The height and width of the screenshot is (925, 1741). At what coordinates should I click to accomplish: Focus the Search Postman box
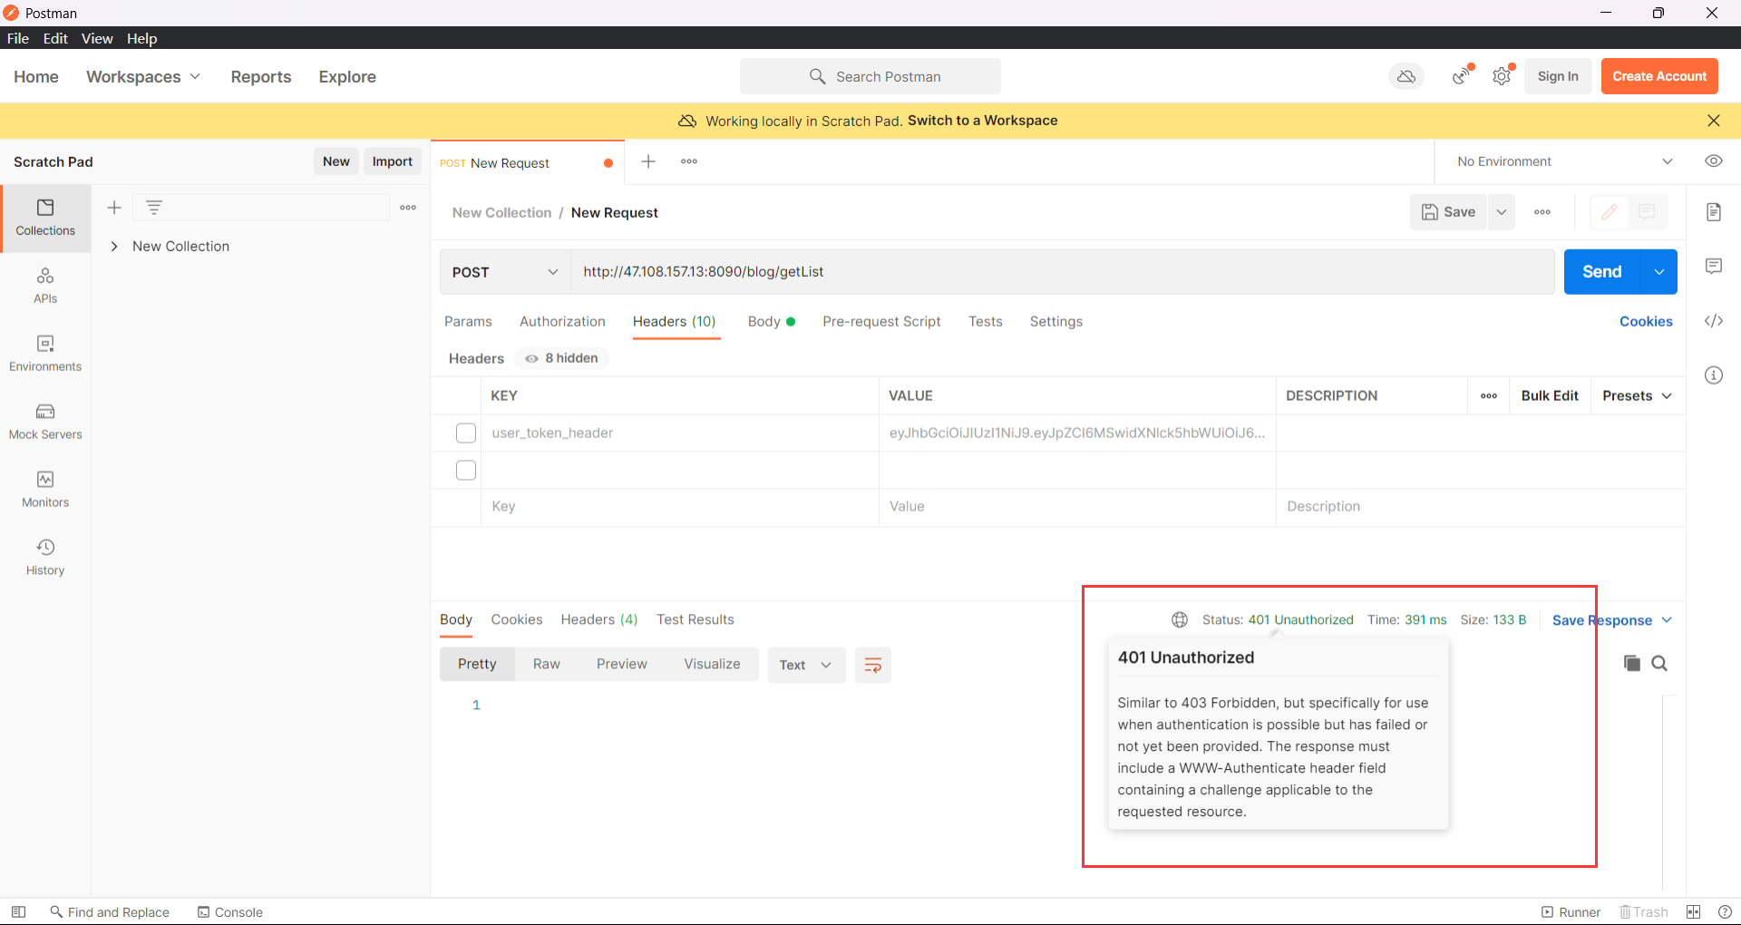point(870,76)
